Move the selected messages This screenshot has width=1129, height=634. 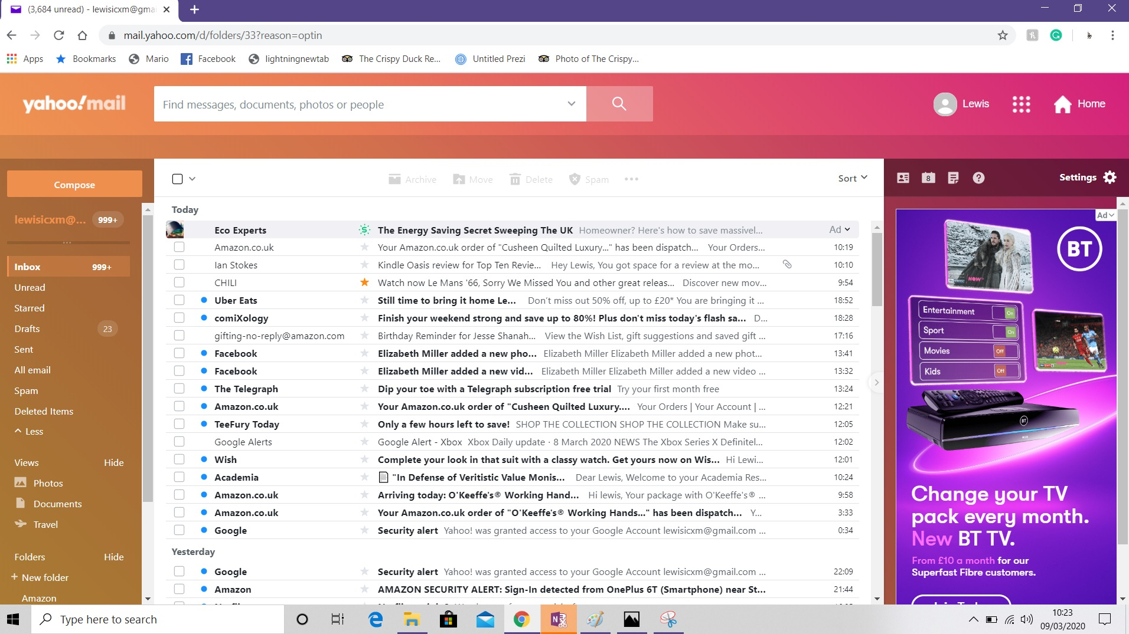pos(472,179)
